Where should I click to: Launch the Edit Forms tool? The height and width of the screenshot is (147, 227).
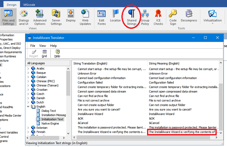point(102,17)
